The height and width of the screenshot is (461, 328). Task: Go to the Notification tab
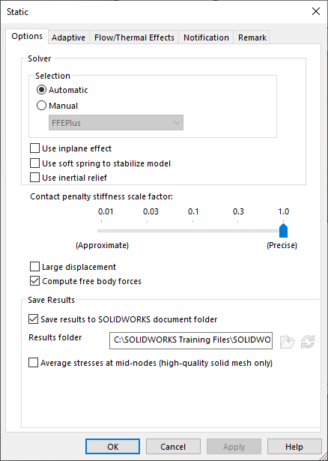(x=206, y=37)
